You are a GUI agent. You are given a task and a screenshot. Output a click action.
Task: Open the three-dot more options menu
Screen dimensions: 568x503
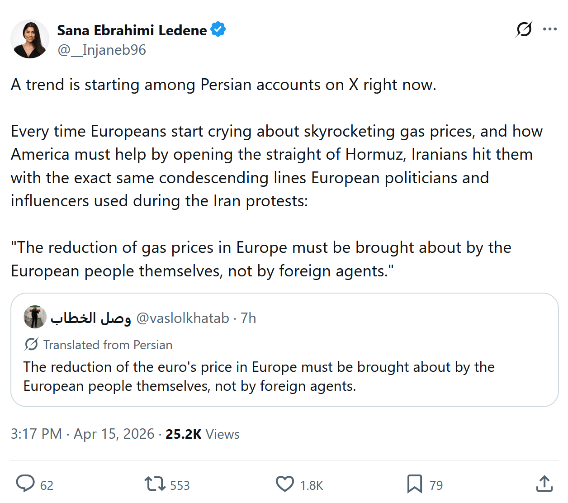click(550, 29)
